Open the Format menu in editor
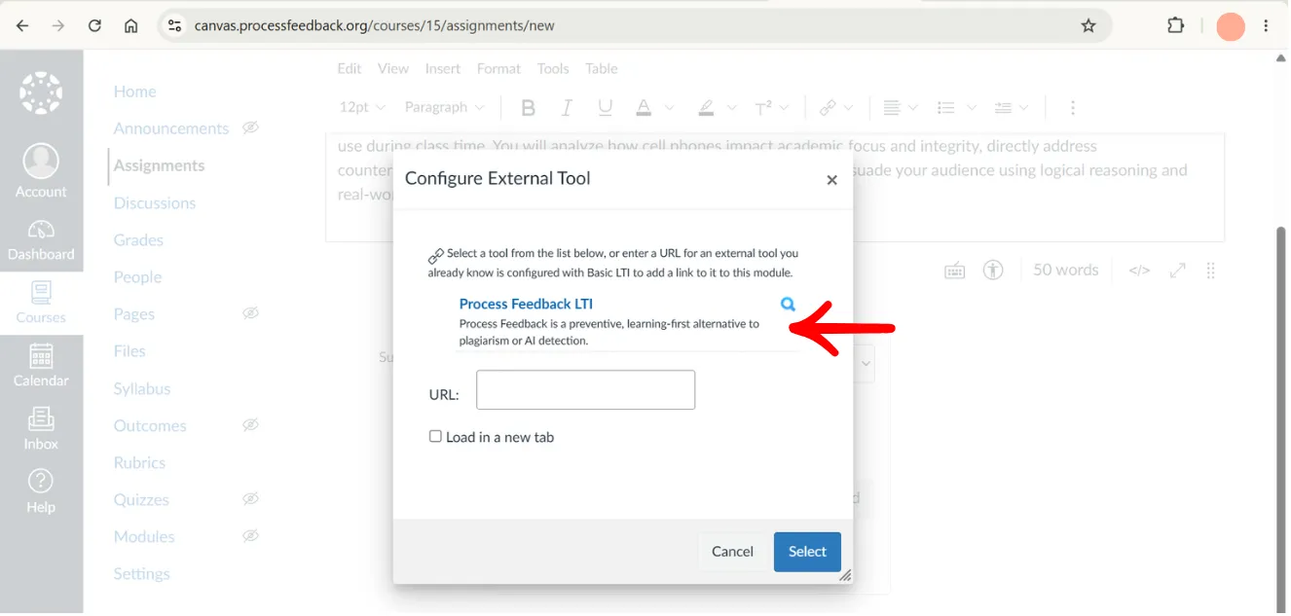 click(498, 69)
